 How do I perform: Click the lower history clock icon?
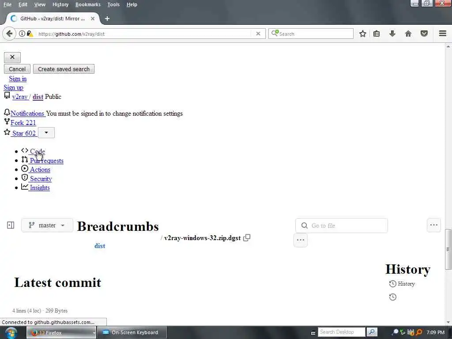(x=392, y=297)
